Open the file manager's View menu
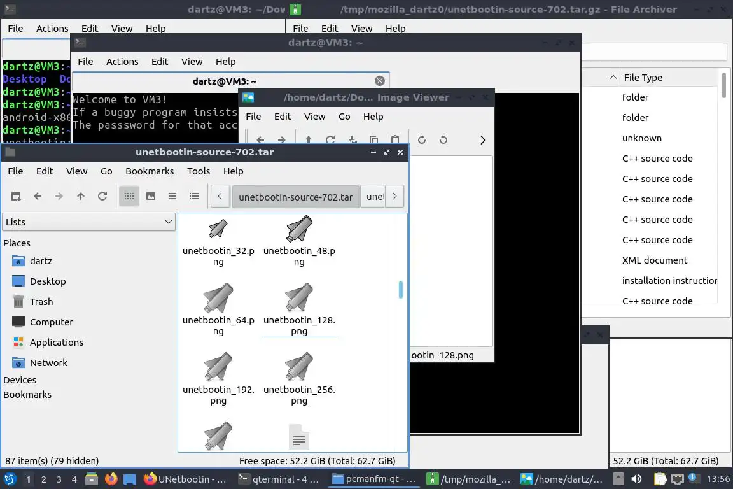This screenshot has width=733, height=489. click(x=76, y=171)
